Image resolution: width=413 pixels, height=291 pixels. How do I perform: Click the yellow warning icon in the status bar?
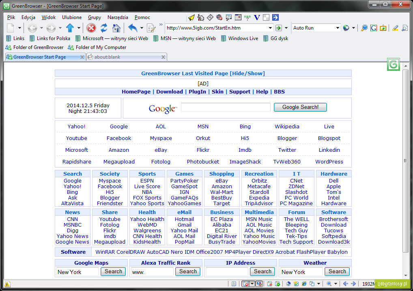7,284
